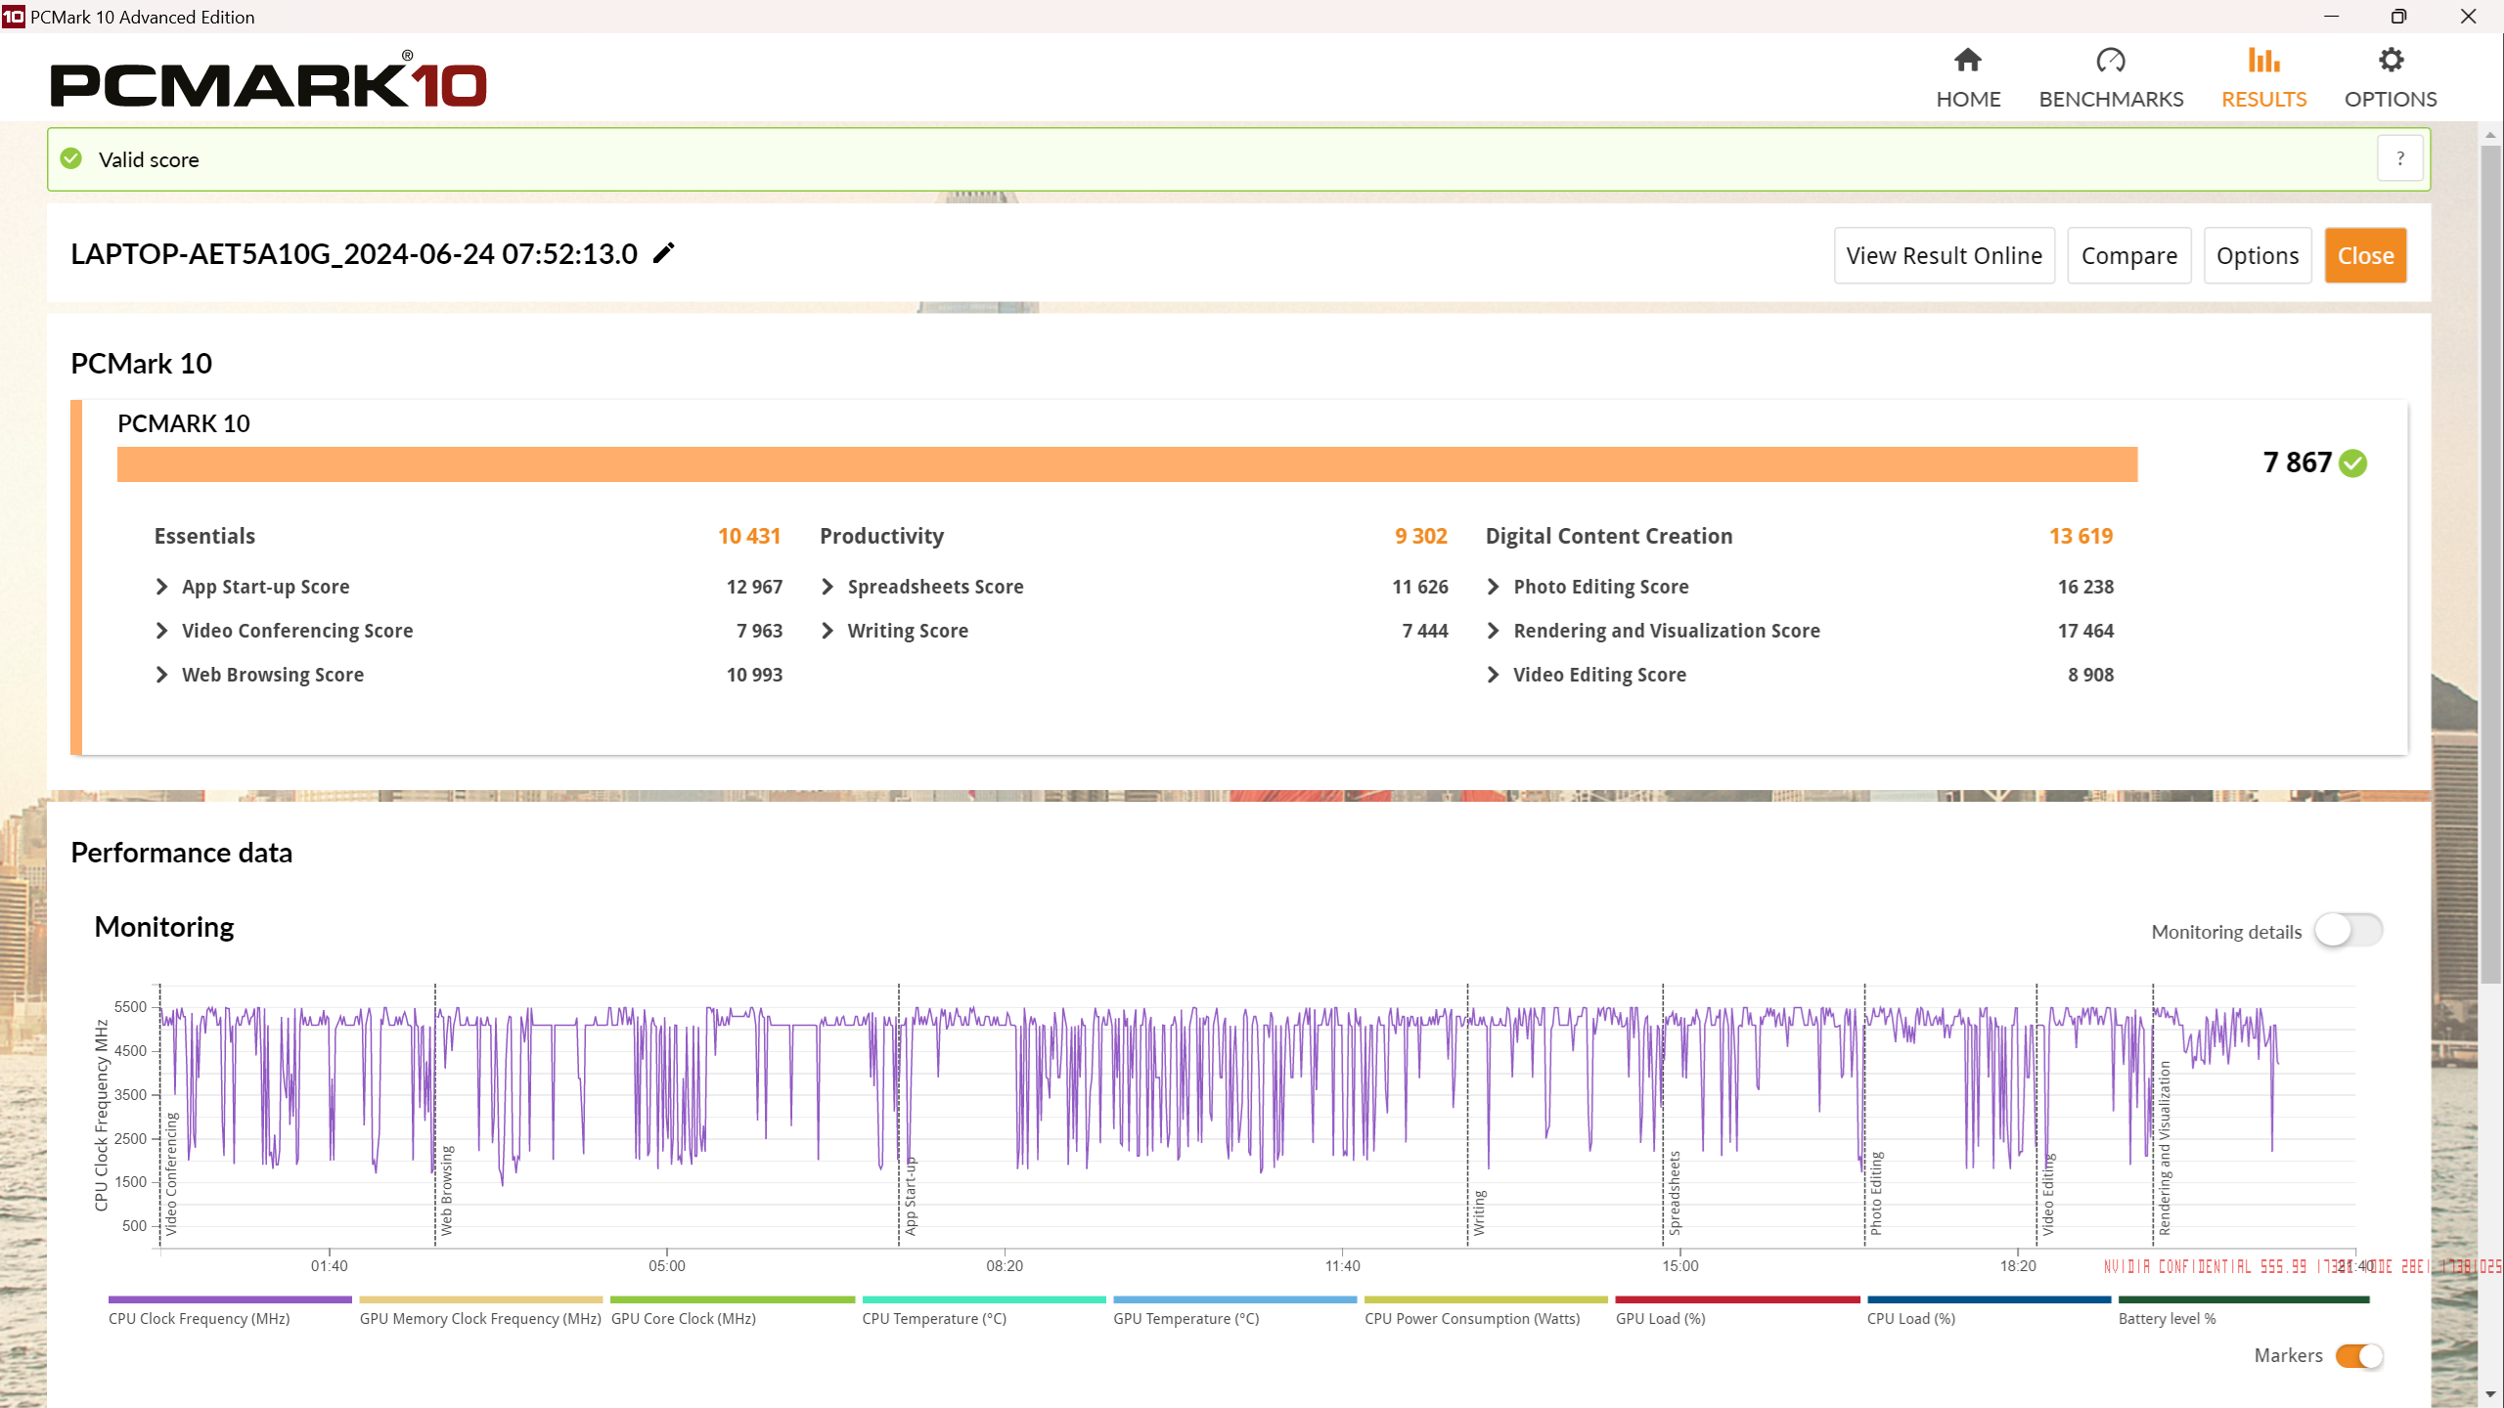This screenshot has height=1408, width=2504.
Task: Toggle CPU Power Consumption legend swatch
Action: (1486, 1299)
